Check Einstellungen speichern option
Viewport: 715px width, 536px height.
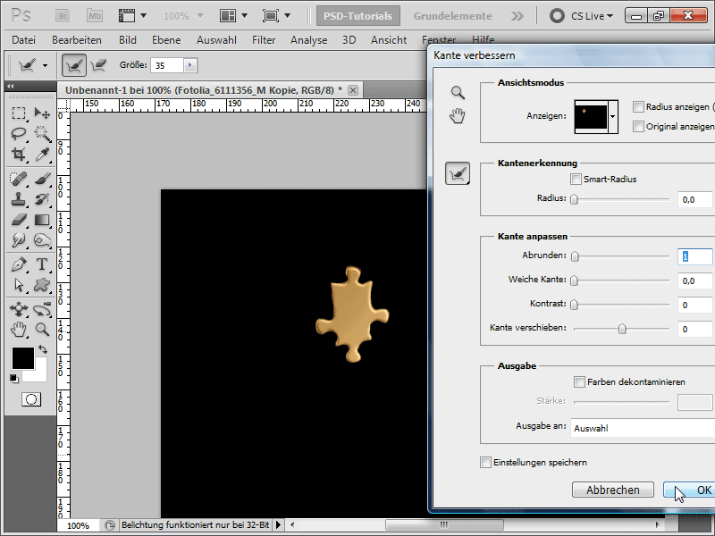[x=485, y=462]
